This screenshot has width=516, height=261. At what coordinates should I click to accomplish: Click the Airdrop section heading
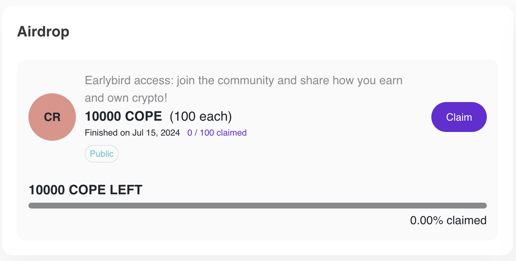(x=43, y=32)
